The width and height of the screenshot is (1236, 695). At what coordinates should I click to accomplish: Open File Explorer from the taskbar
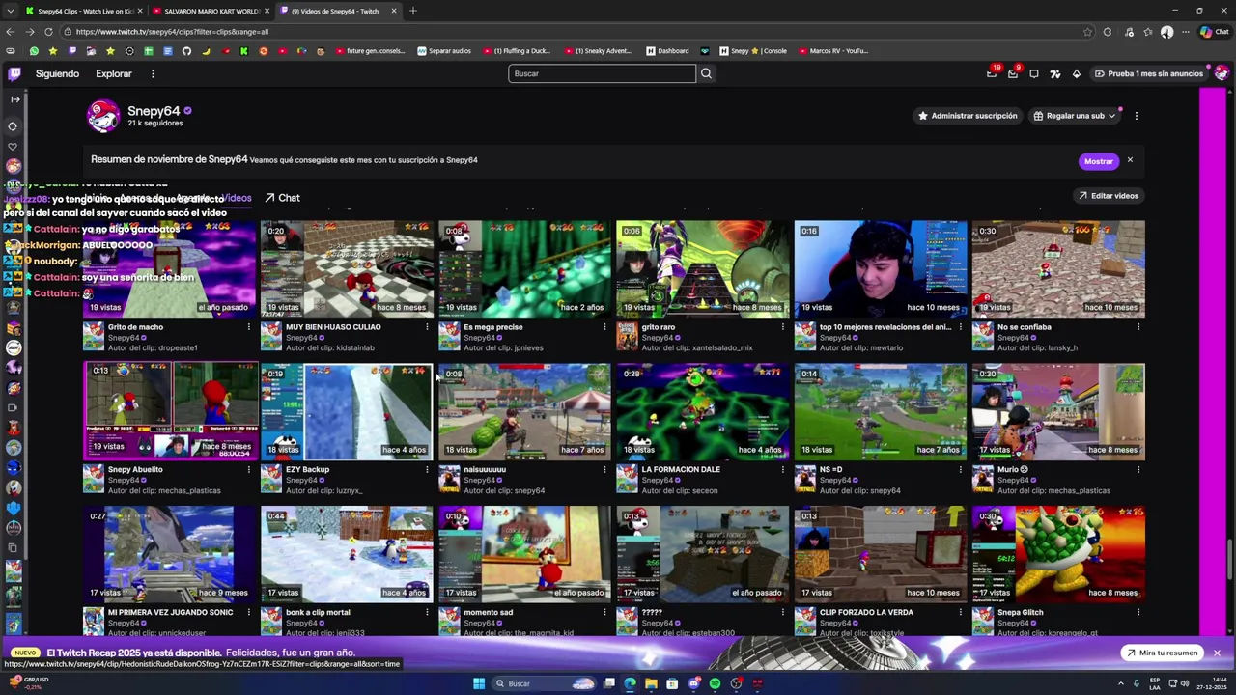pyautogui.click(x=651, y=683)
